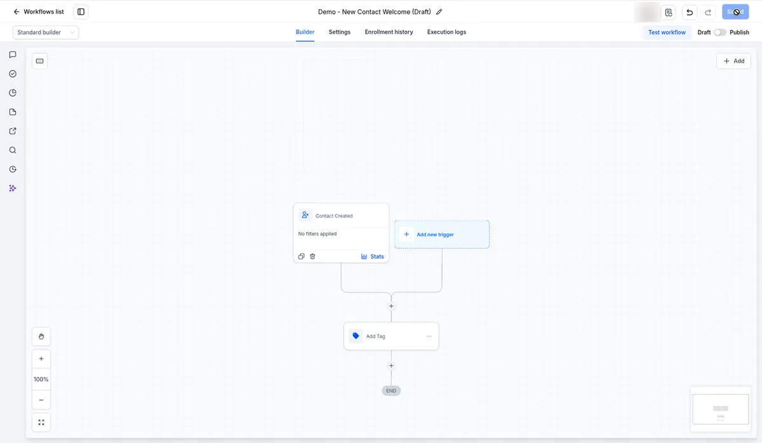Click the blue tag icon in Add Tag
The height and width of the screenshot is (443, 762).
coord(356,336)
